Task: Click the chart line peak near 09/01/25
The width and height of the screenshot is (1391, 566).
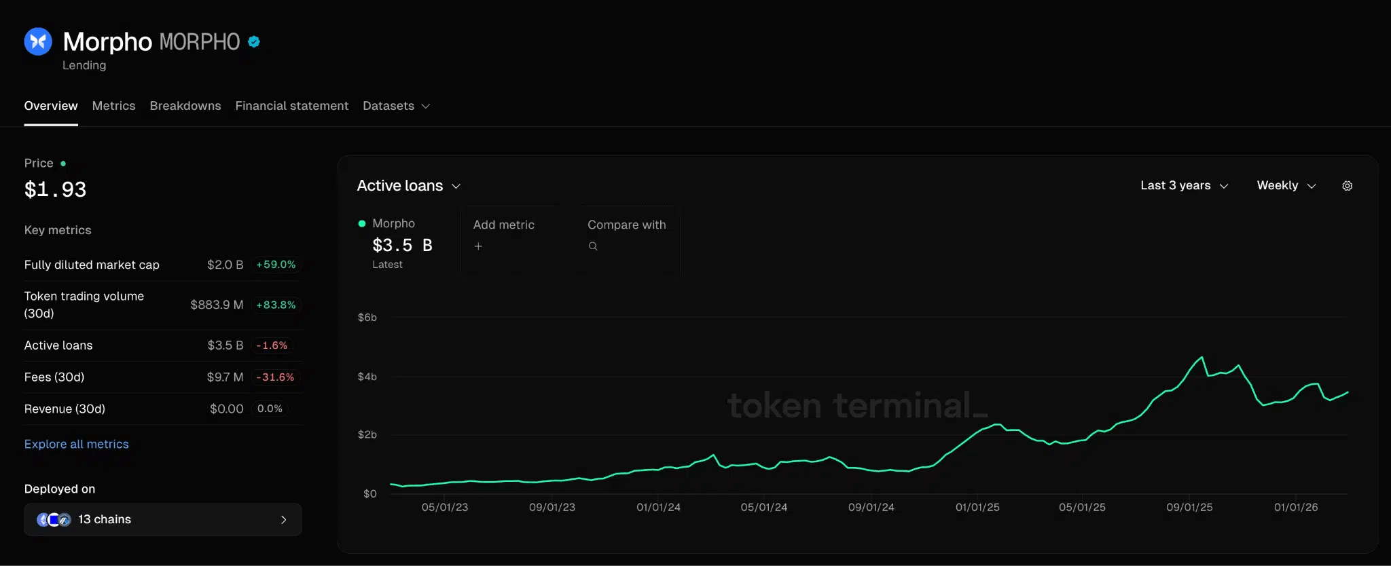Action: coord(1202,358)
